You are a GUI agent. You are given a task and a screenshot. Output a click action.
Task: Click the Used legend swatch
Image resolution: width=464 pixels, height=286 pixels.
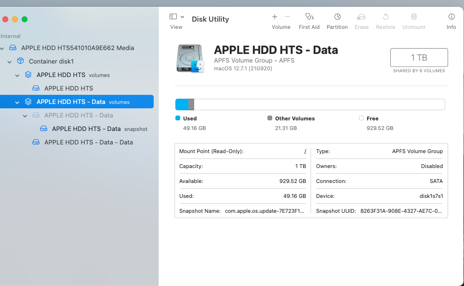pyautogui.click(x=179, y=118)
